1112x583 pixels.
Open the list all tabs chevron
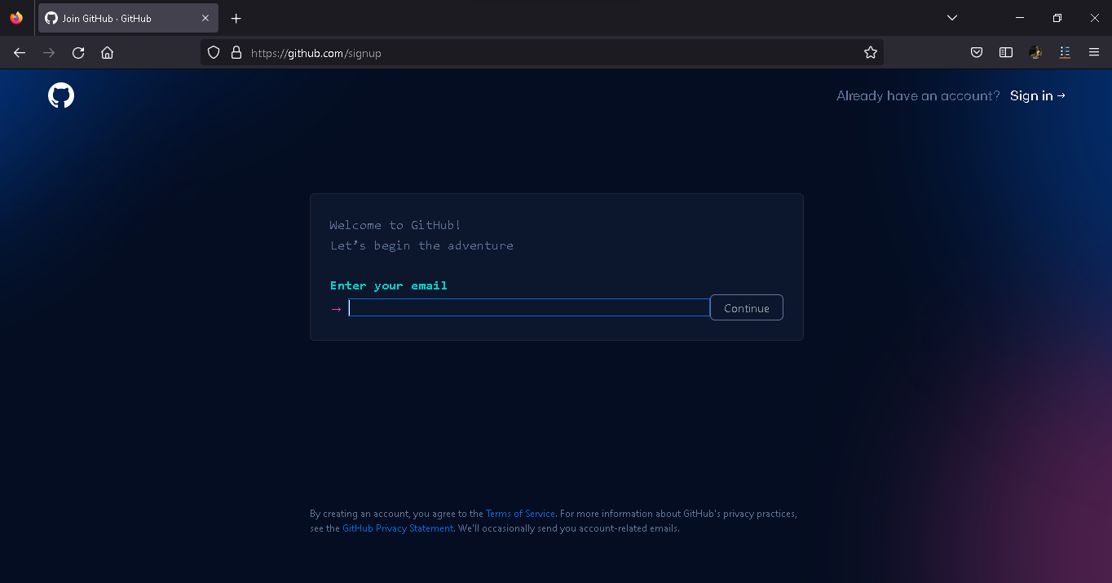[x=951, y=17]
